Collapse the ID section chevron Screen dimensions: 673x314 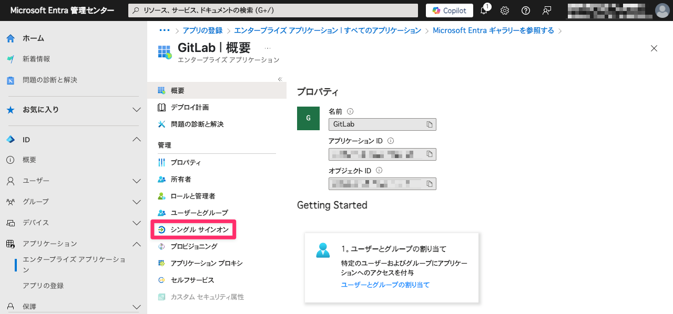137,139
